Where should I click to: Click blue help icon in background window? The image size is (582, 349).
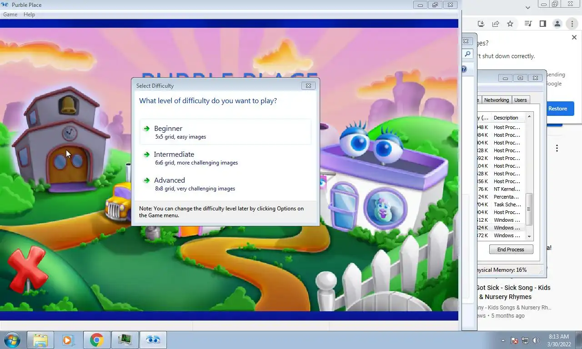click(x=464, y=69)
